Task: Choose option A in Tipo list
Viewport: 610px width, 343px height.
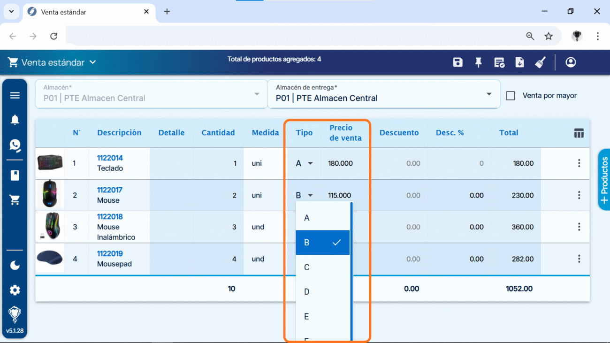Action: pos(307,218)
